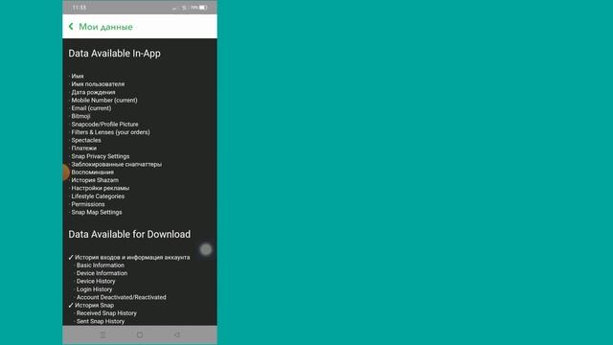613x345 pixels.
Task: Select the Snap Map Settings entry
Action: point(97,212)
